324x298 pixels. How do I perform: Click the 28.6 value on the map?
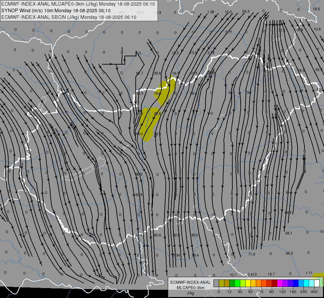coord(300,30)
